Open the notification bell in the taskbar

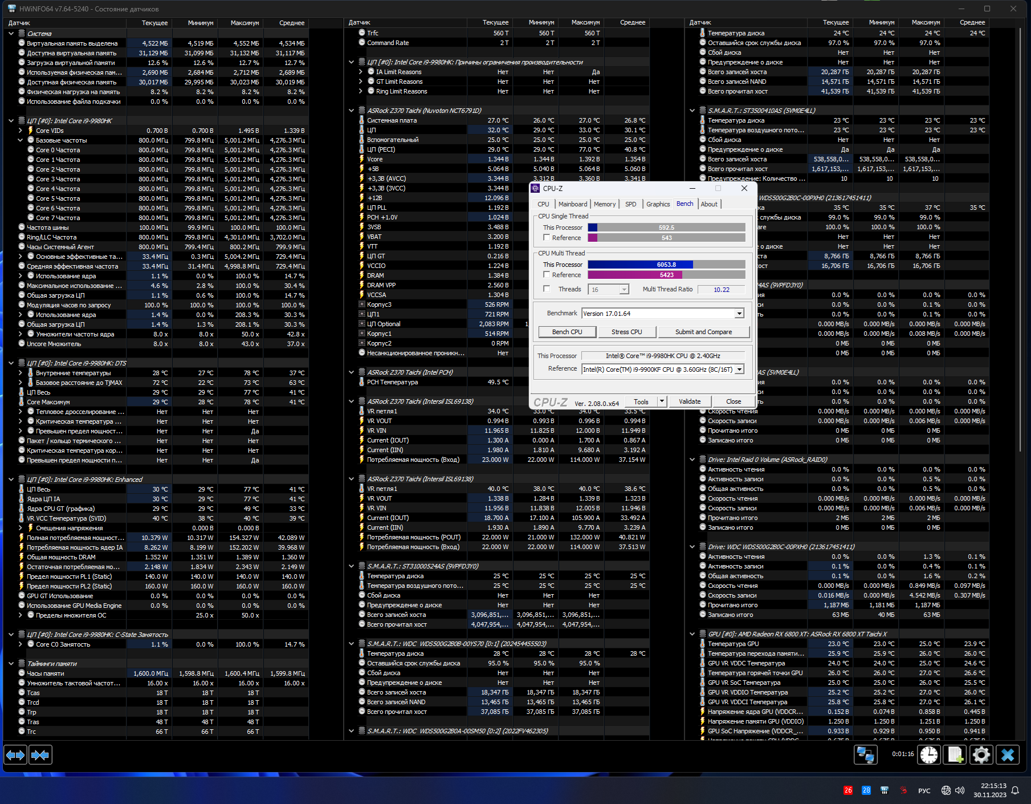[x=1015, y=790]
